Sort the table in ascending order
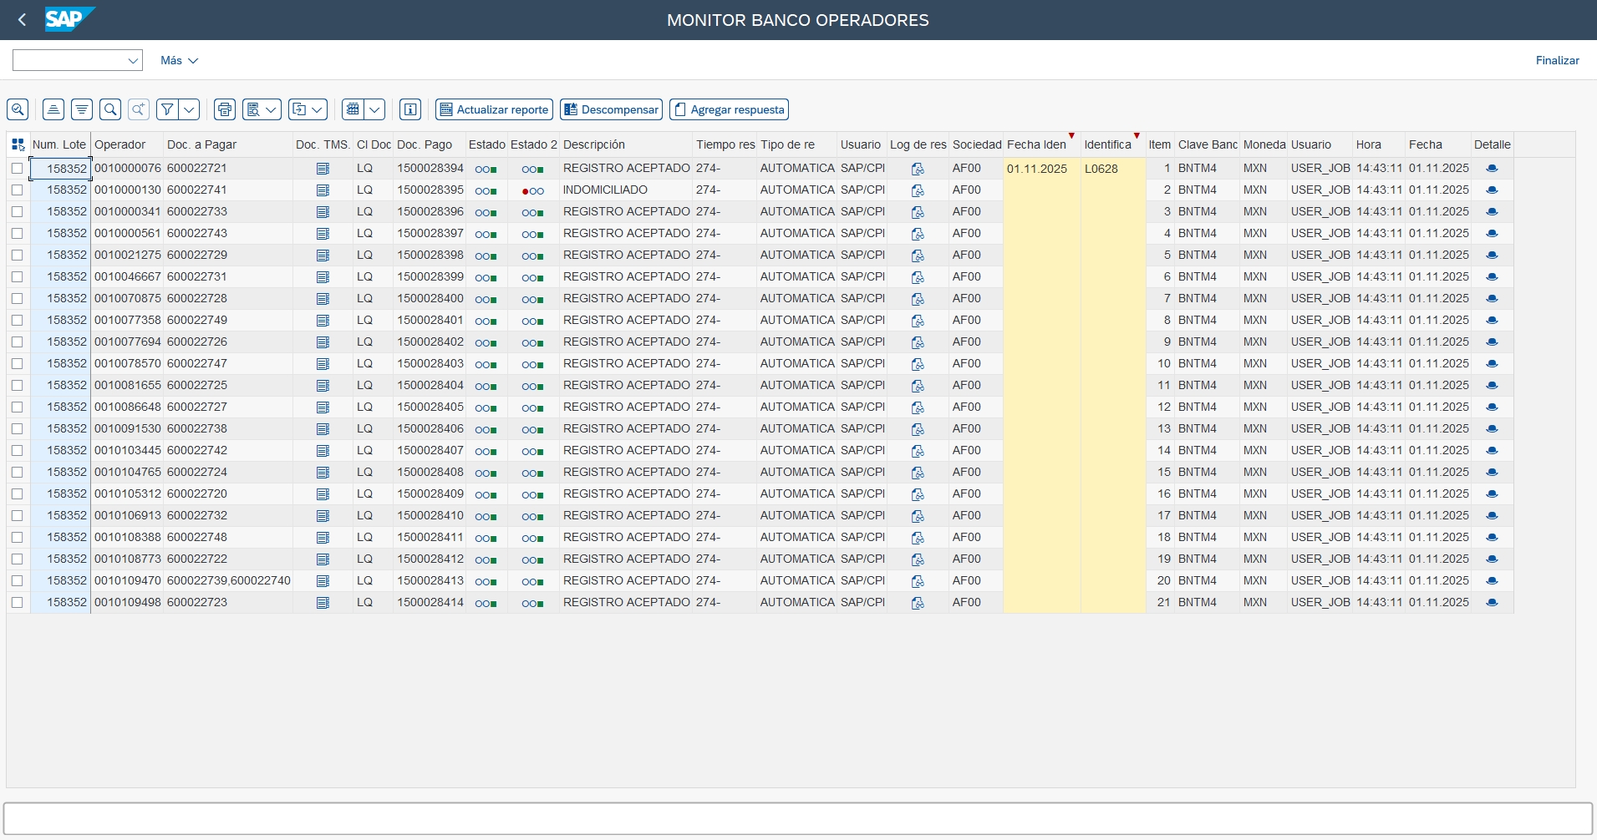The width and height of the screenshot is (1597, 840). (x=53, y=109)
